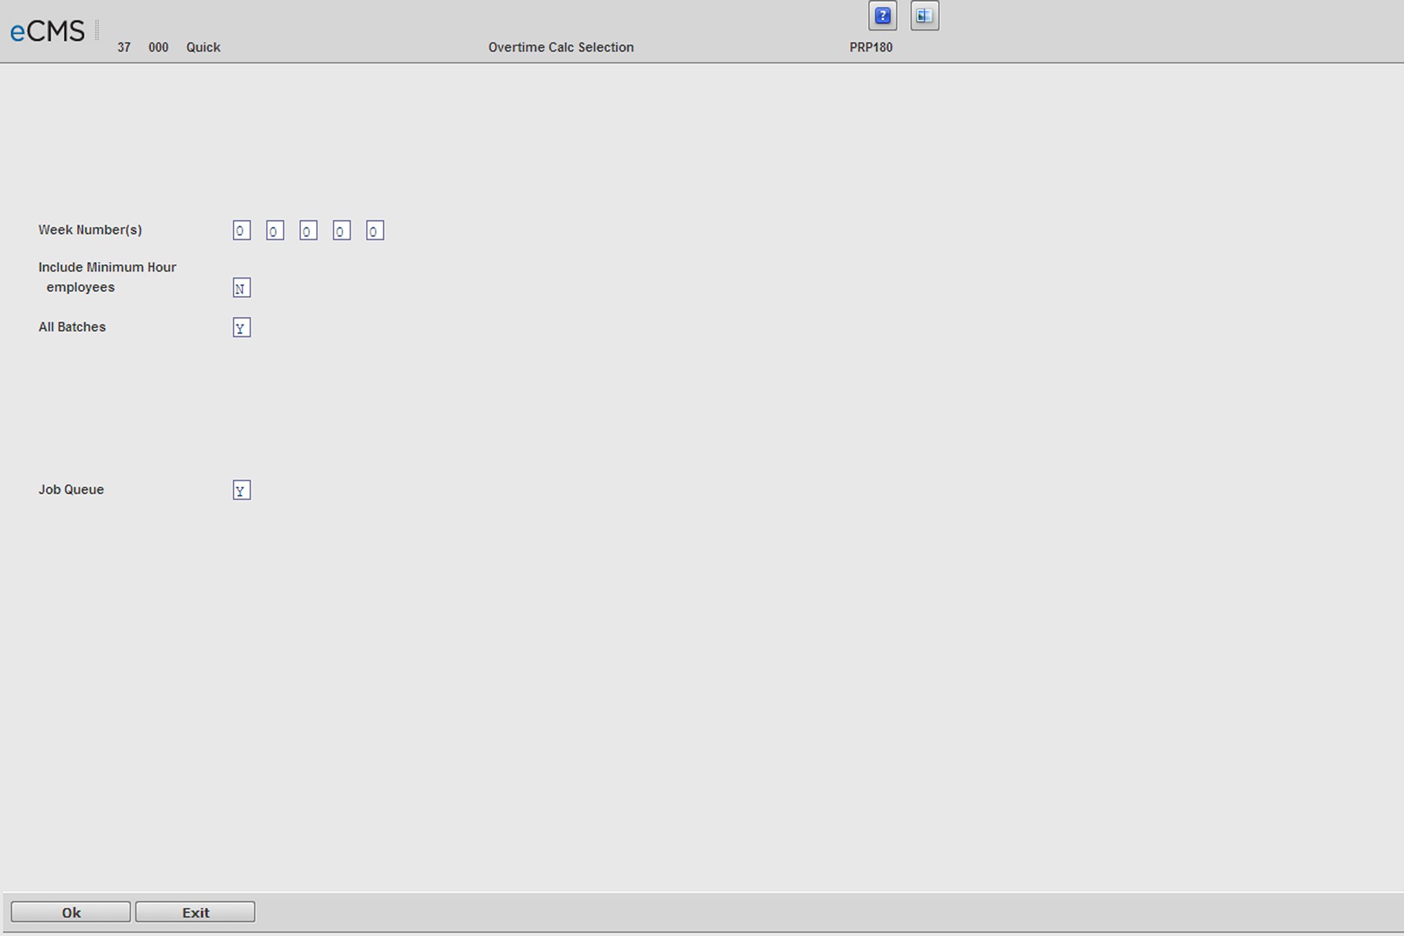
Task: Click the Week Number(s) label
Action: [90, 229]
